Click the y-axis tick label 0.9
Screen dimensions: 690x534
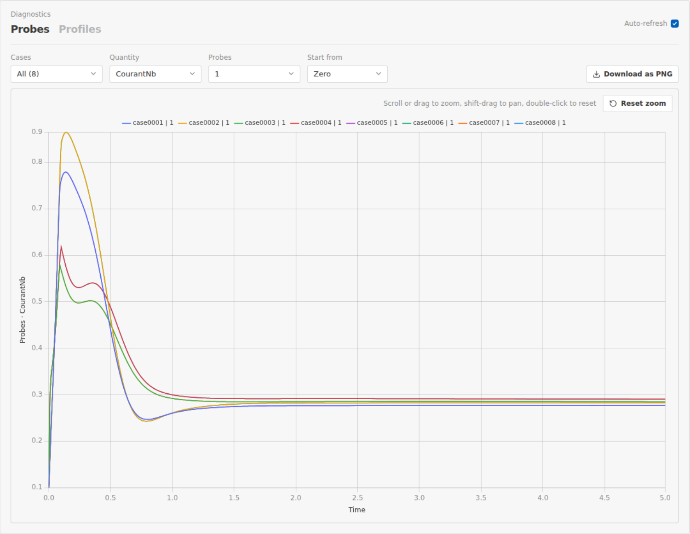pyautogui.click(x=37, y=132)
